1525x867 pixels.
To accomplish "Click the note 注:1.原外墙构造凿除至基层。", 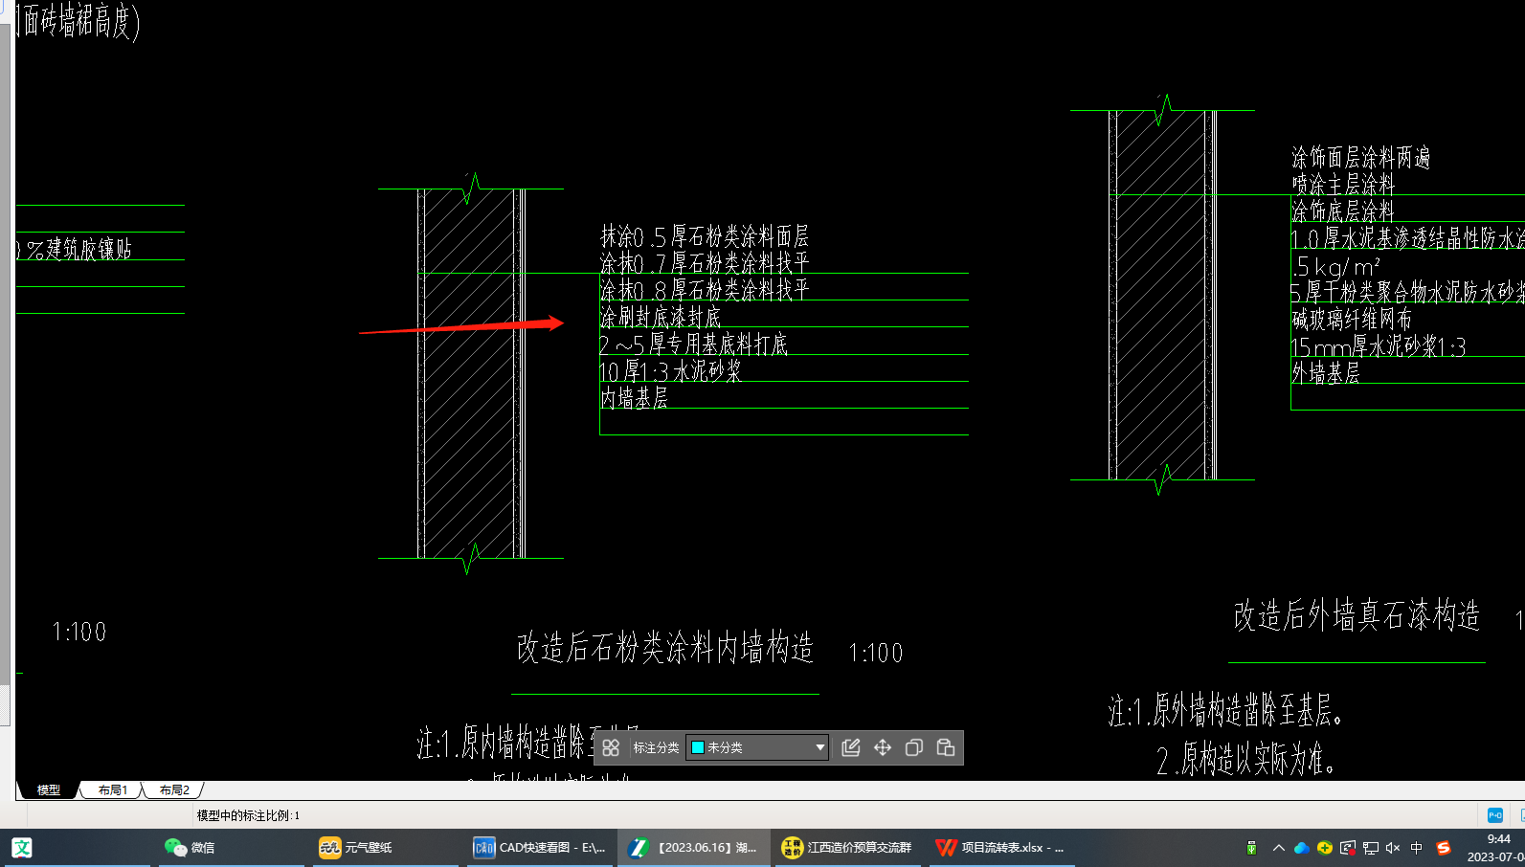I will pyautogui.click(x=1227, y=711).
